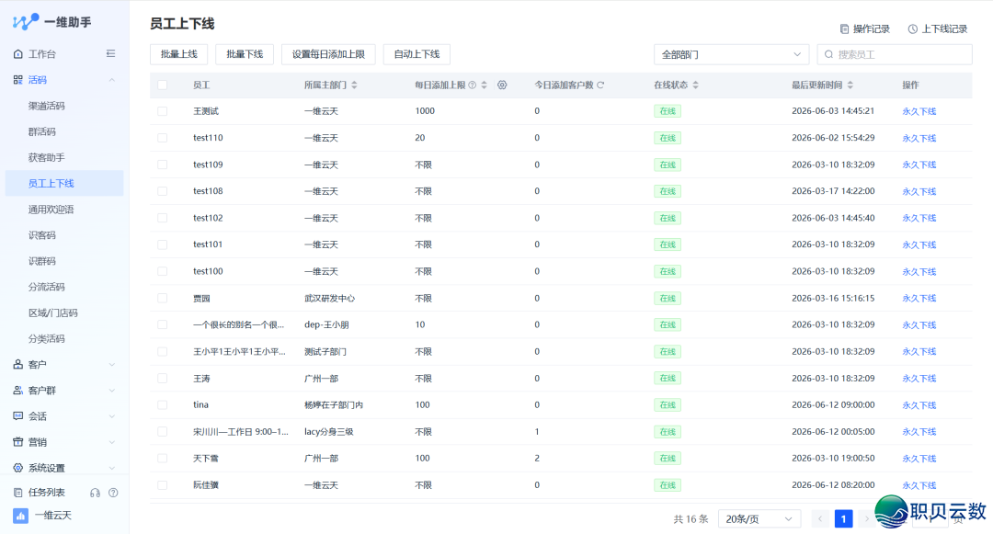Check the box for 天下雪

click(x=163, y=458)
